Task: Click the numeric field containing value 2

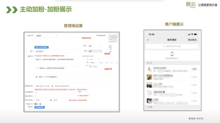Action: pyautogui.click(x=56, y=92)
